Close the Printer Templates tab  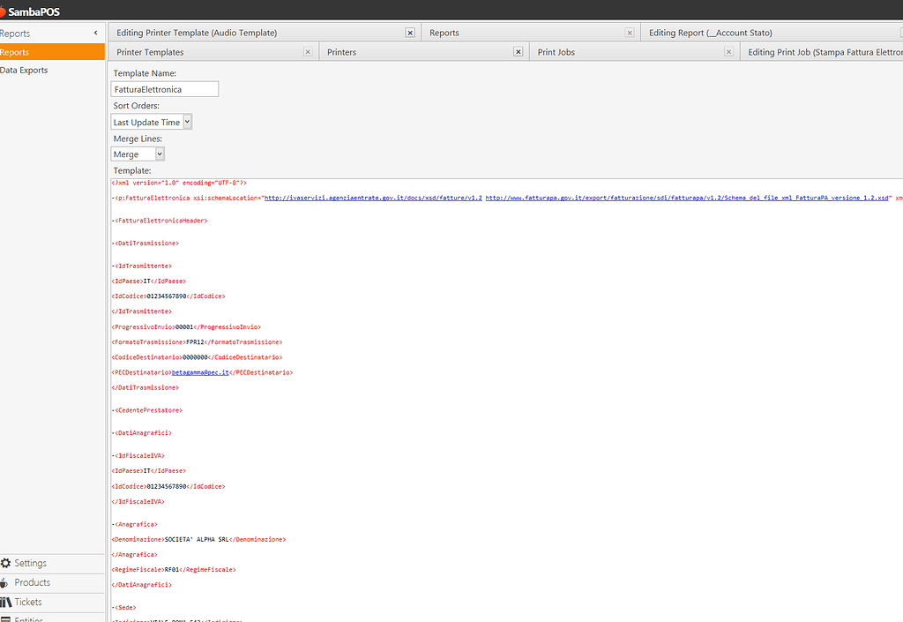[x=308, y=52]
